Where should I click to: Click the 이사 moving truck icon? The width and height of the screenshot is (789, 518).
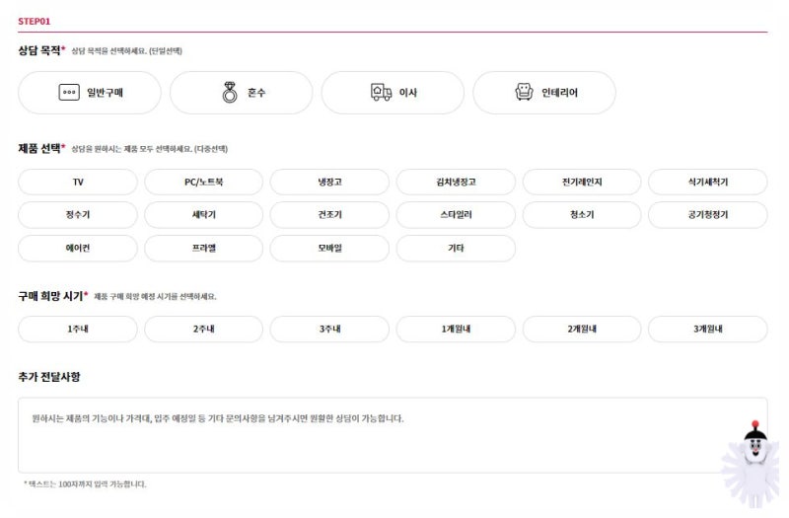tap(381, 93)
